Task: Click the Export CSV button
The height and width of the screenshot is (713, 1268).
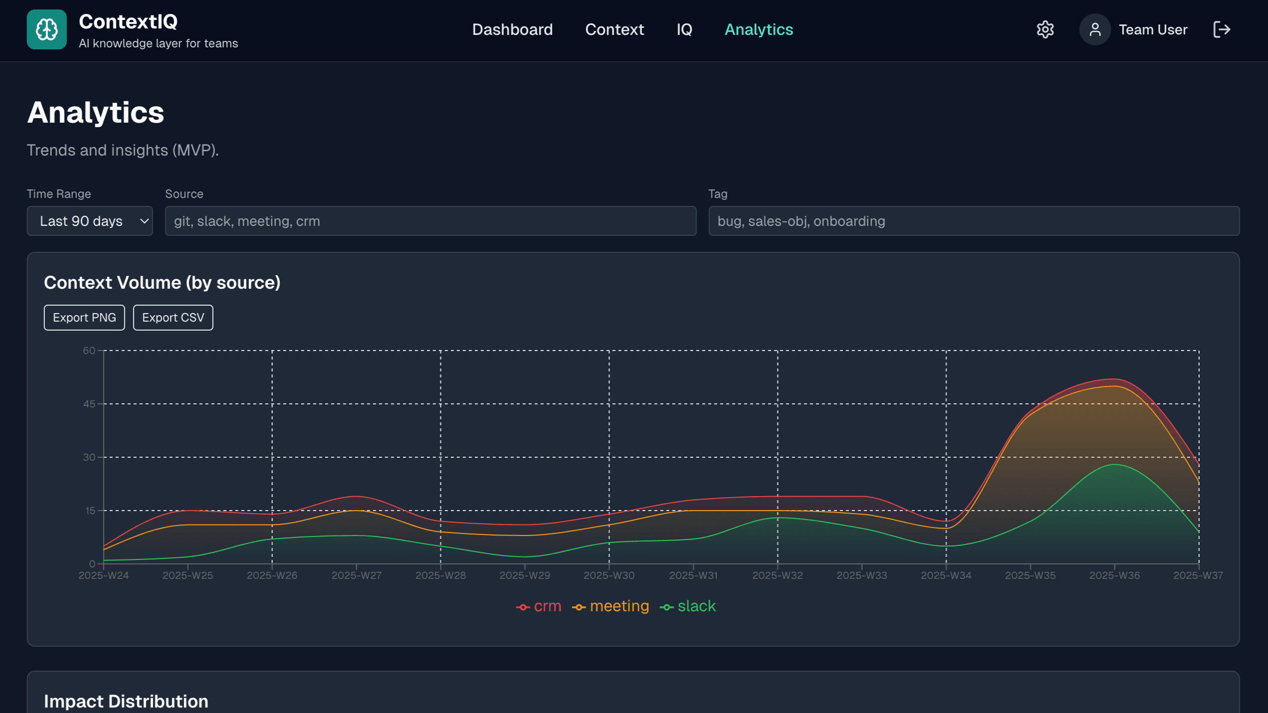Action: pyautogui.click(x=173, y=317)
